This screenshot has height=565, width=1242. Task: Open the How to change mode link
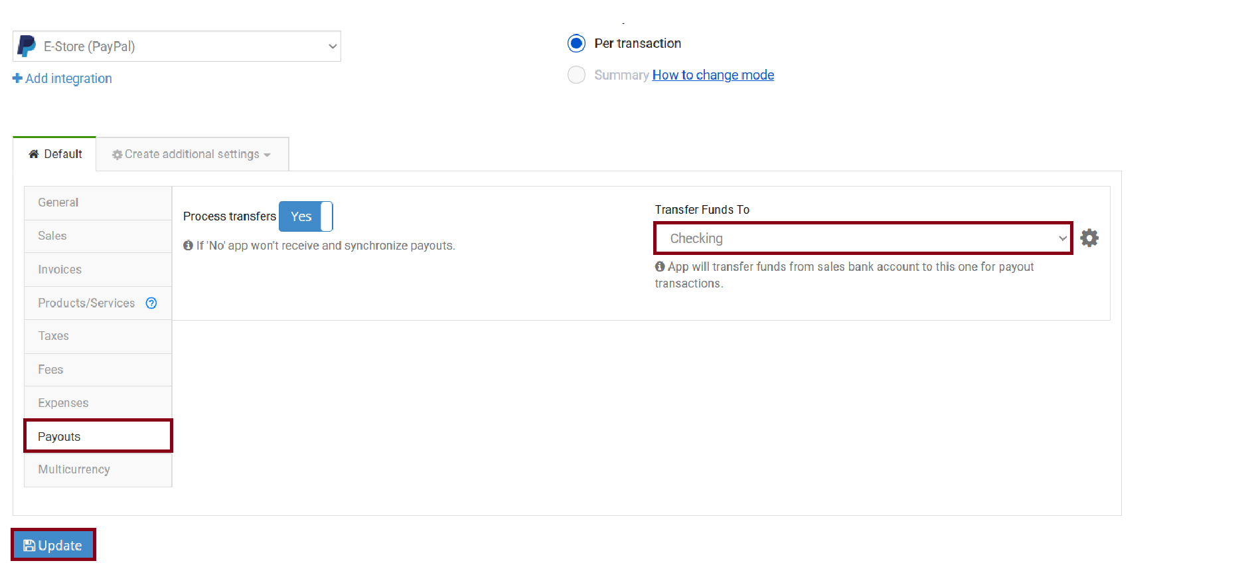713,75
